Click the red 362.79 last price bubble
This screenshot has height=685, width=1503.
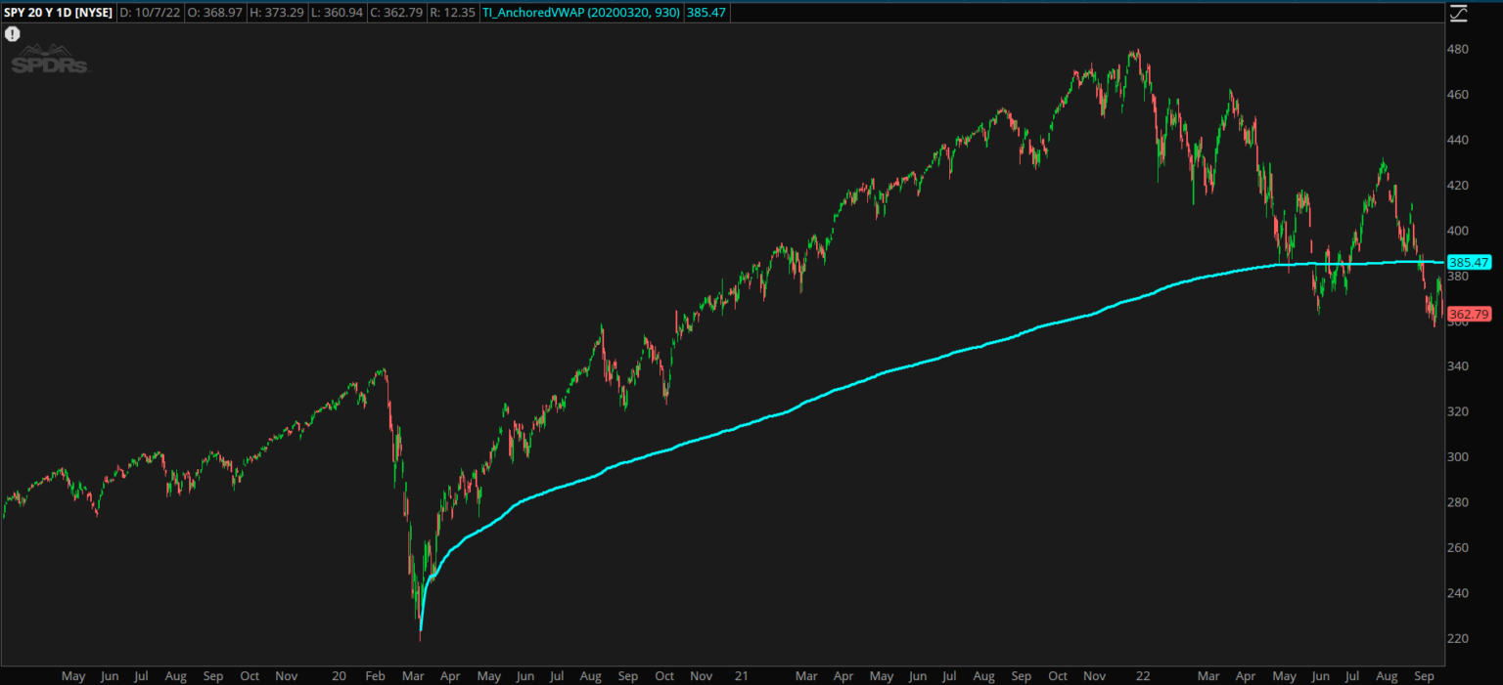click(1468, 315)
